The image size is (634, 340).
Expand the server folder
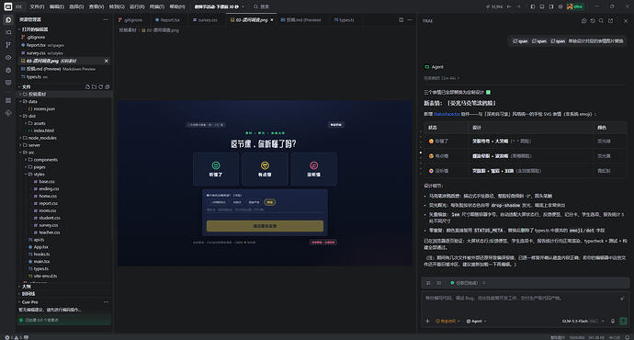[x=31, y=145]
